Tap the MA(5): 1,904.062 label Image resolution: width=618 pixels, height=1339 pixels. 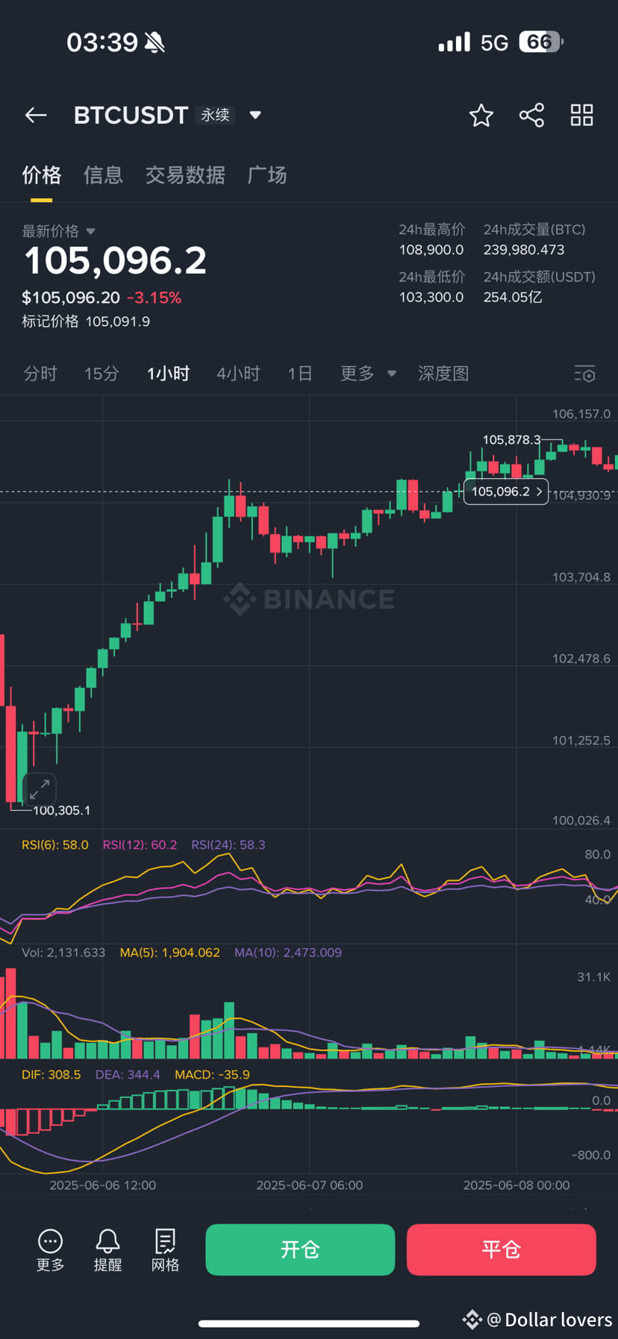[170, 953]
